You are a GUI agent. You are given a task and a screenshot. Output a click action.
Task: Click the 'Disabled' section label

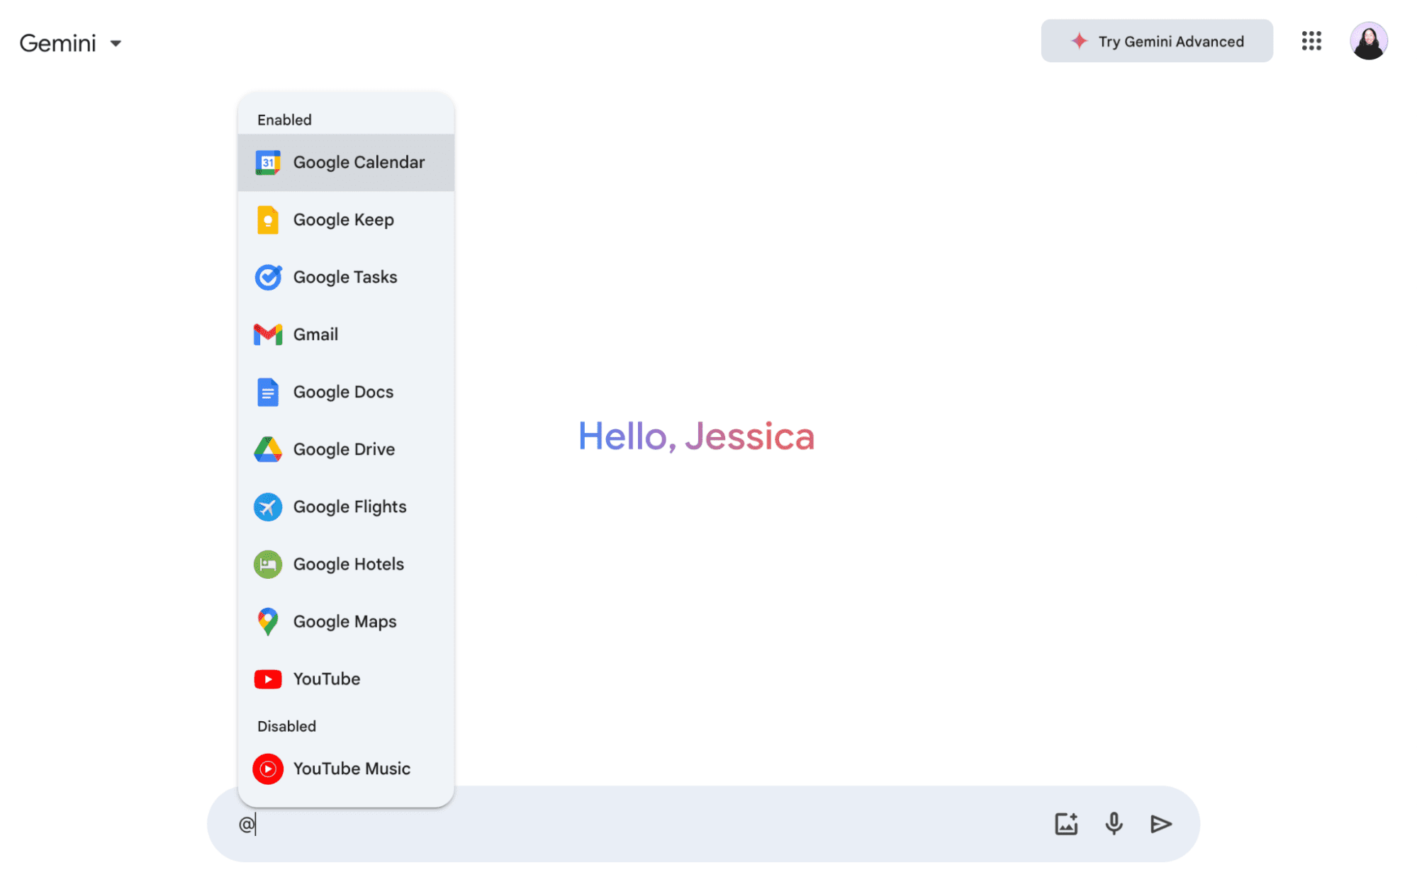point(286,726)
